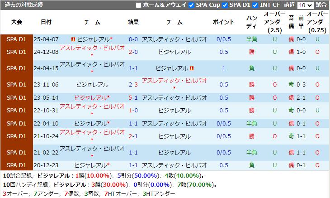Open the 2-3 result from 23-11-06
The width and height of the screenshot is (330, 198).
(x=133, y=85)
